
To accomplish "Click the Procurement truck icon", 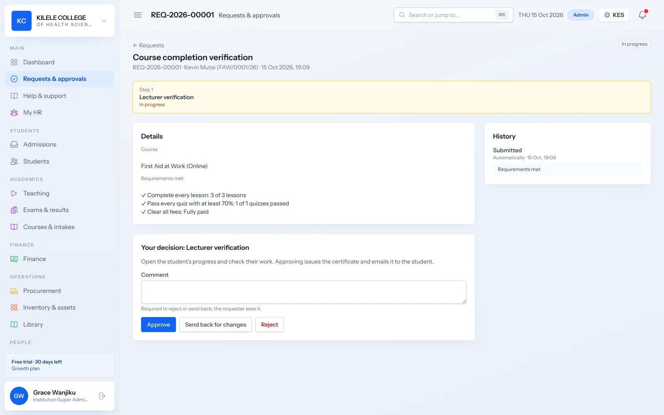I will pyautogui.click(x=14, y=291).
